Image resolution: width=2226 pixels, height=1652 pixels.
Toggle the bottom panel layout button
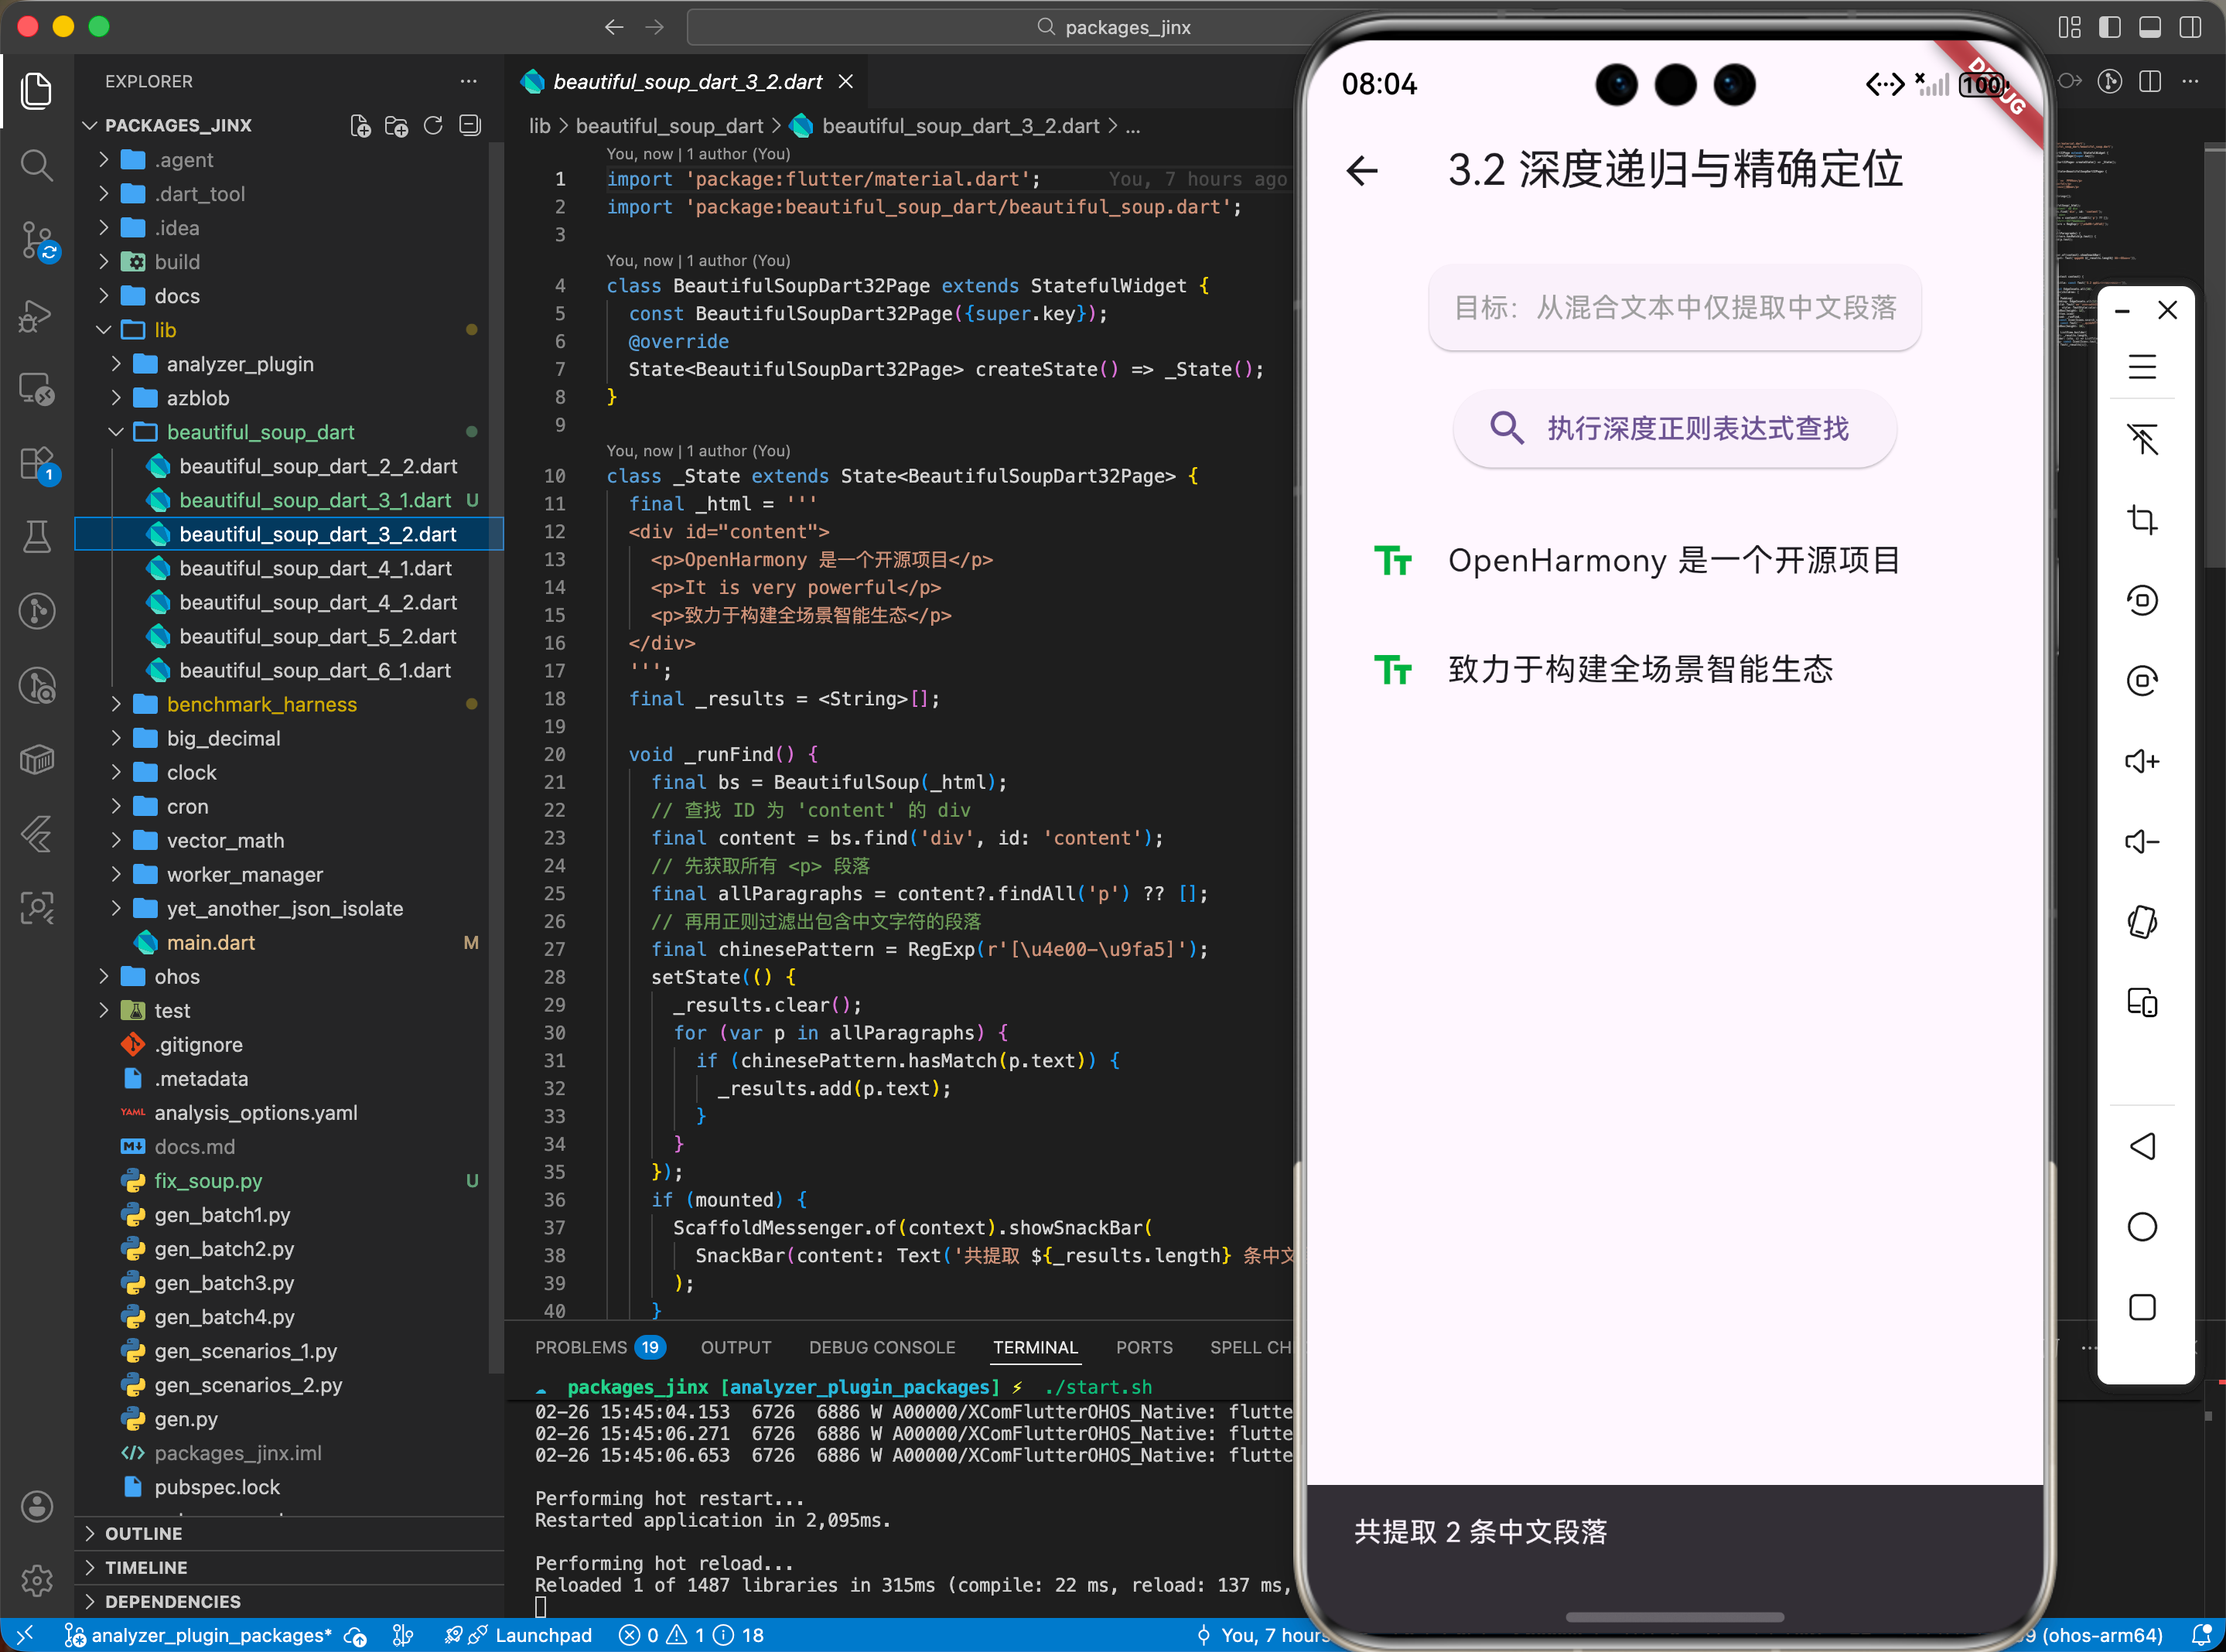2149,27
